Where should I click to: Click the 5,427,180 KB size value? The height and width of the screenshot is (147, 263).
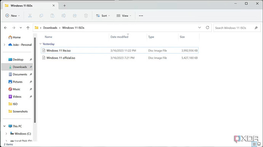(x=189, y=58)
